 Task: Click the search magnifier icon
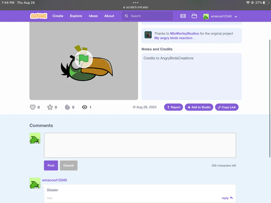click(x=126, y=16)
